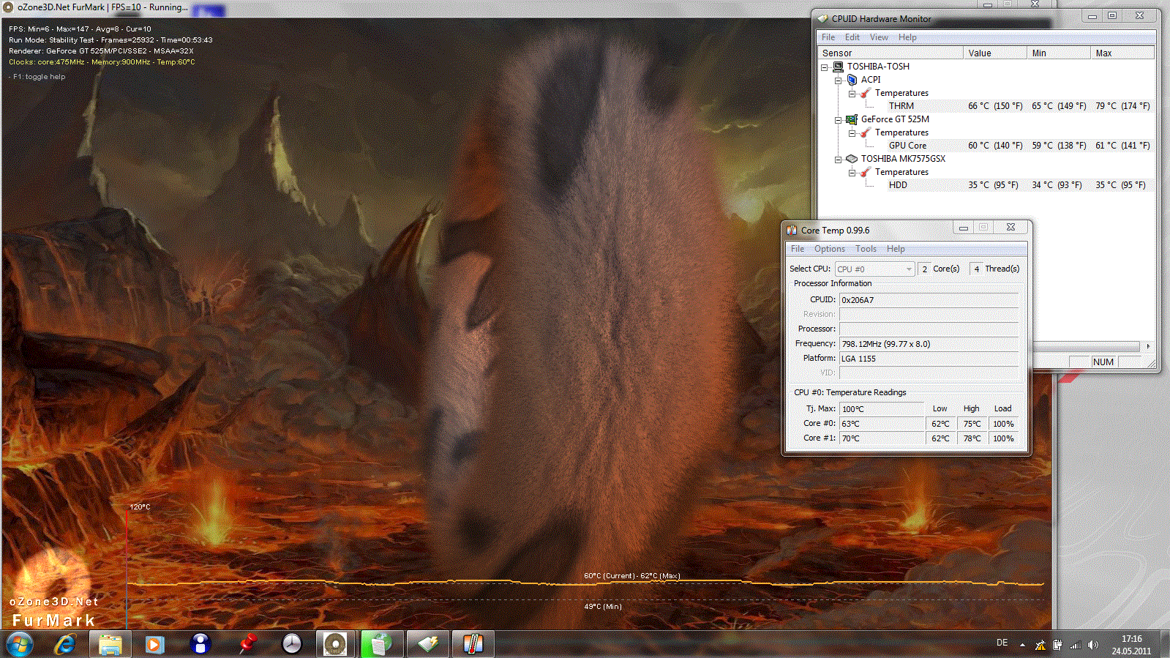Open Windows Explorer from the taskbar

click(x=110, y=644)
